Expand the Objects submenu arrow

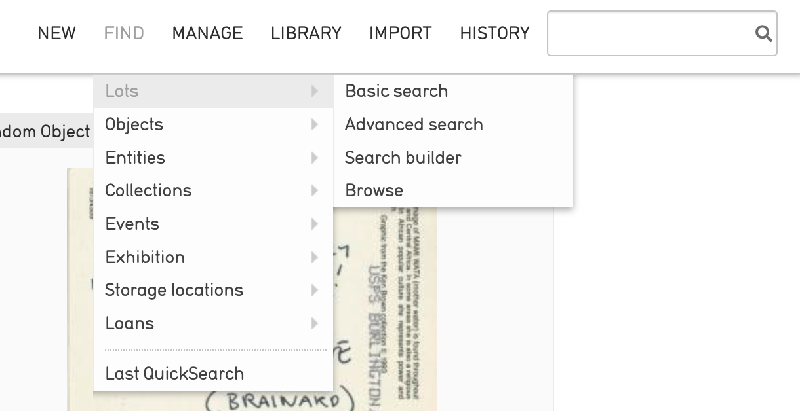coord(315,124)
